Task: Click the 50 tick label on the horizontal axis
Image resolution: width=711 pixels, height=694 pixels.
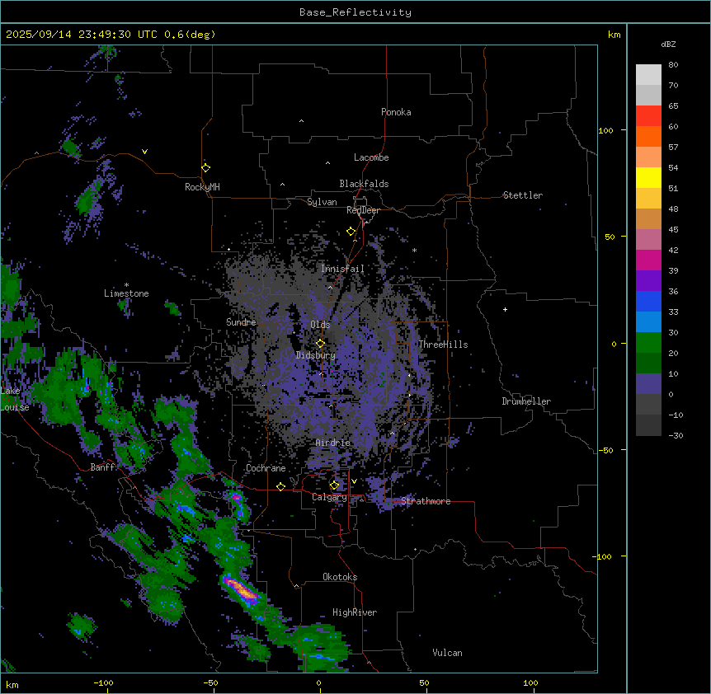Action: 424,682
